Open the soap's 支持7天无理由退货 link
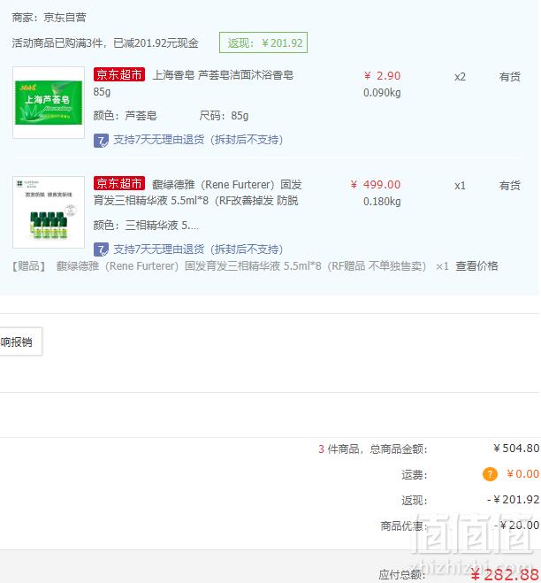 pyautogui.click(x=198, y=140)
